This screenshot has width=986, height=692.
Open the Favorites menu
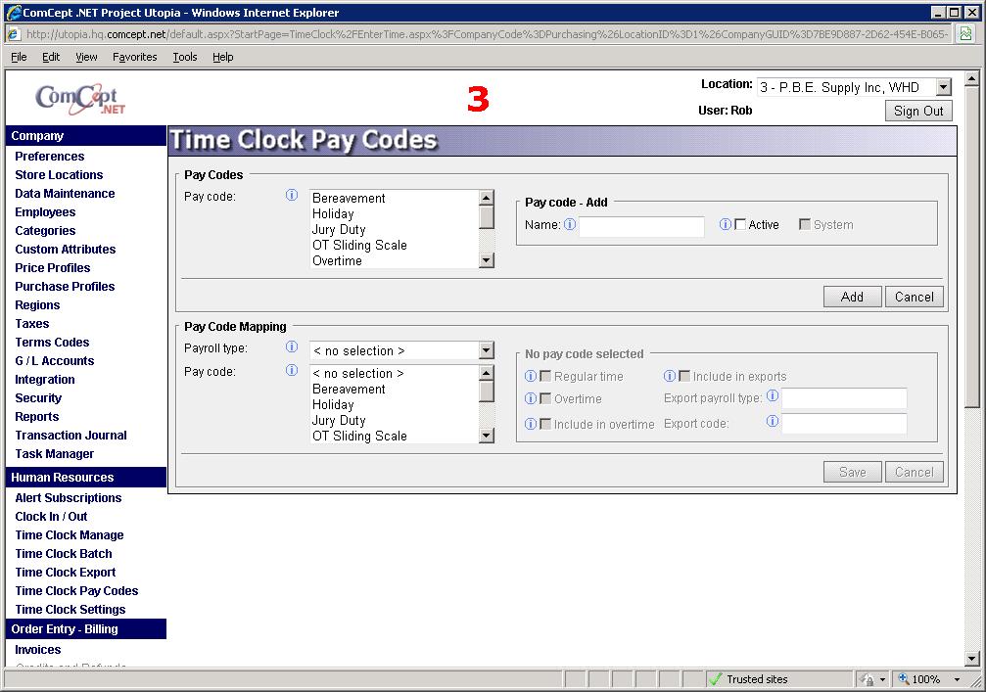tap(134, 57)
